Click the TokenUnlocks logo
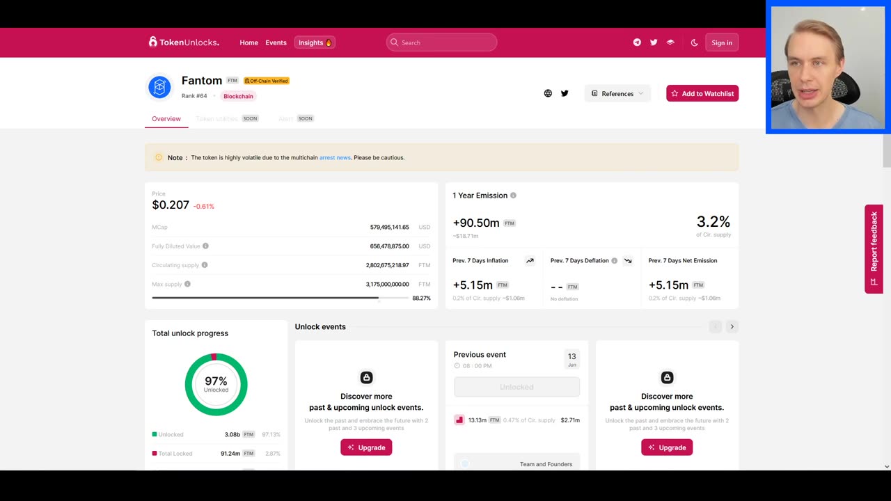This screenshot has height=501, width=891. [x=184, y=42]
